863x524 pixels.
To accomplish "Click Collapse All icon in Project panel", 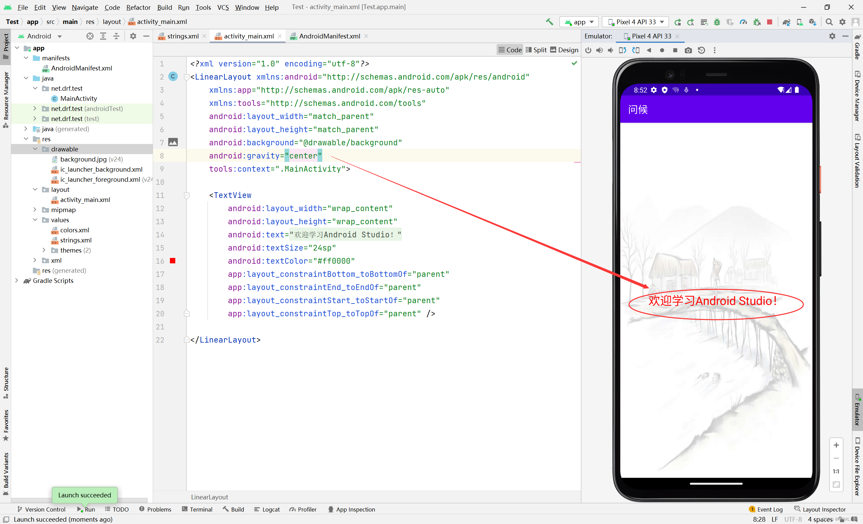I will point(116,36).
